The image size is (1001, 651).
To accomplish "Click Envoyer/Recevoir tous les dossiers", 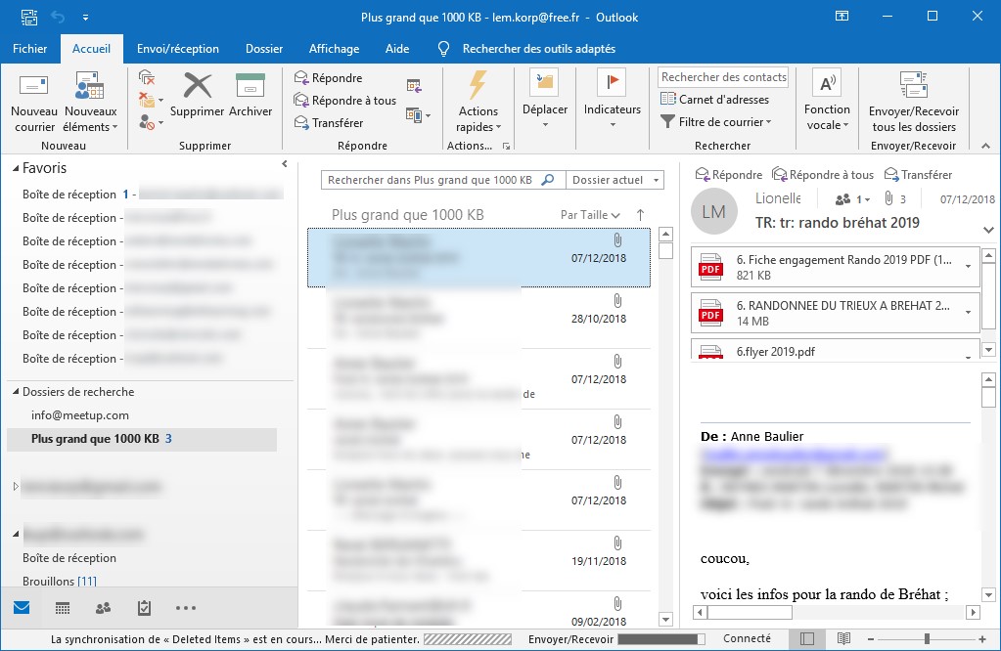I will tap(913, 86).
